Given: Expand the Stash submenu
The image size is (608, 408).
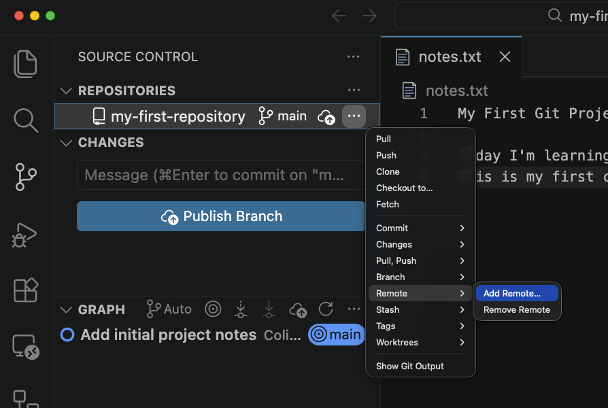Looking at the screenshot, I should [420, 309].
